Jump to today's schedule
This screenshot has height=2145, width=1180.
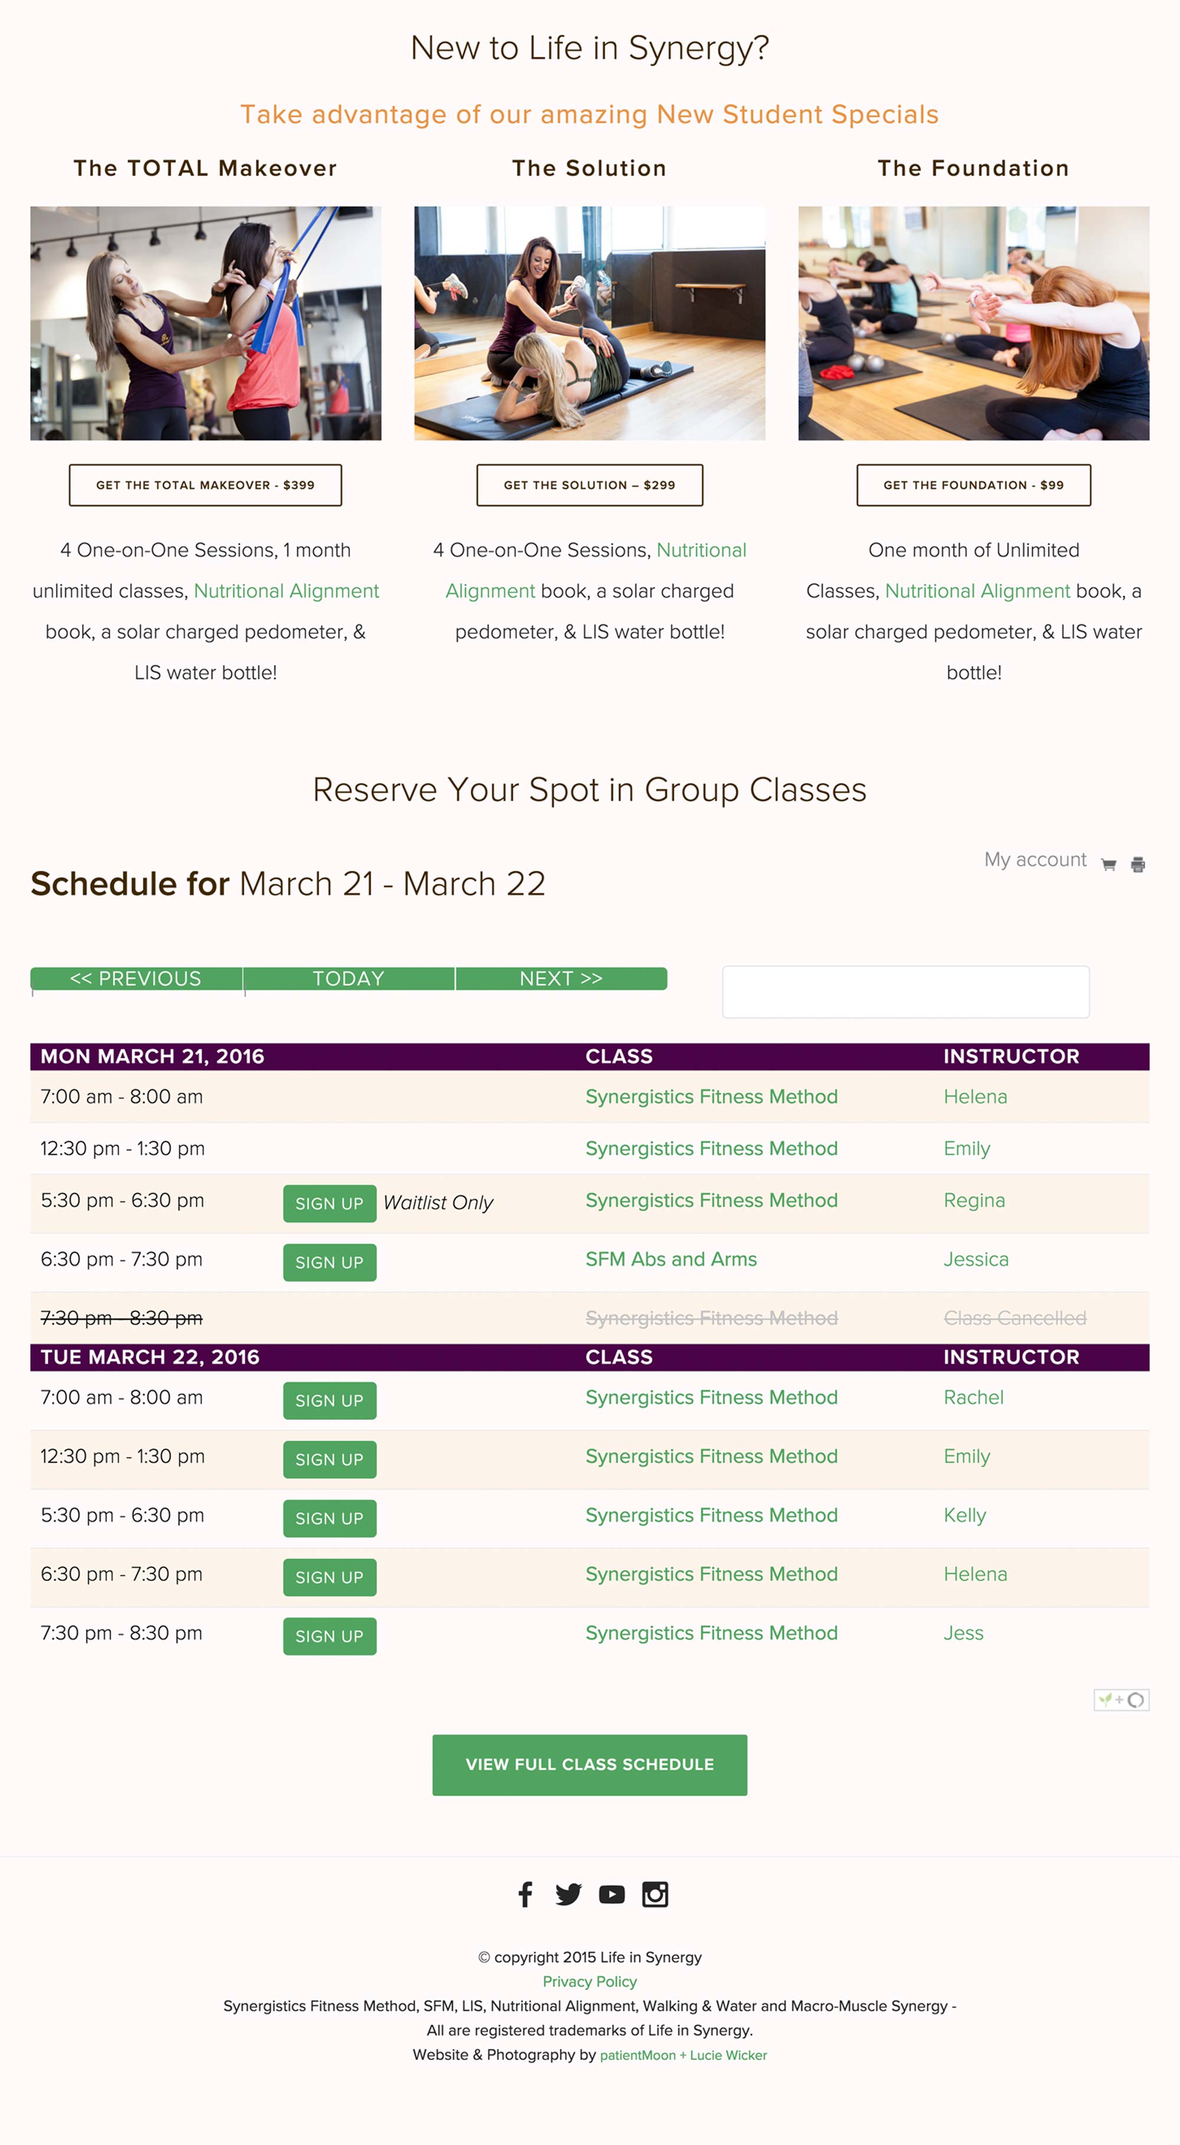[348, 979]
